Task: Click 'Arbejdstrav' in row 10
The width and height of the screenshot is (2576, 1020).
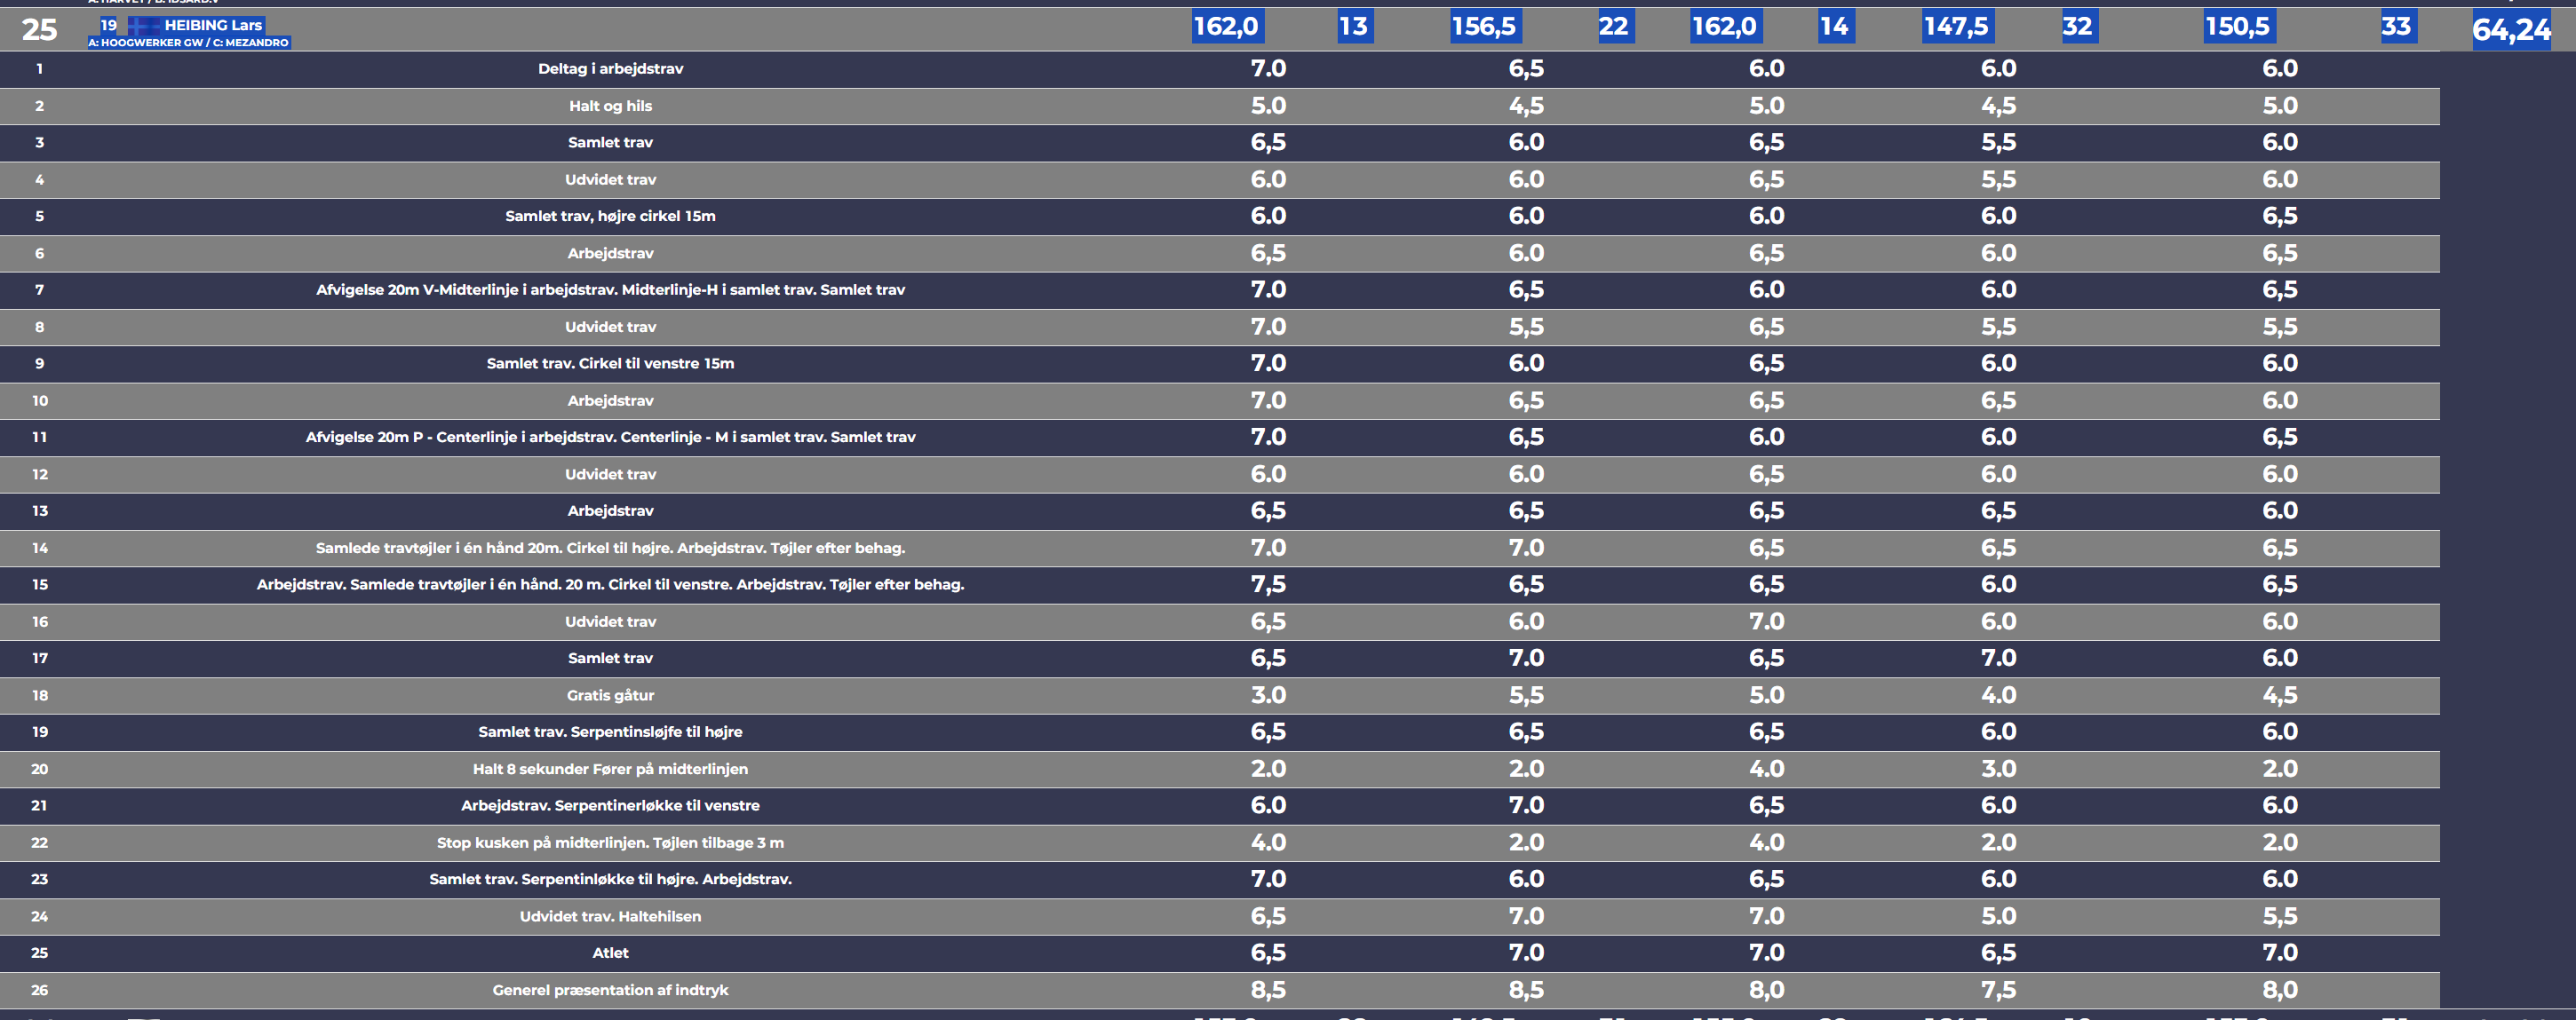Action: [610, 400]
